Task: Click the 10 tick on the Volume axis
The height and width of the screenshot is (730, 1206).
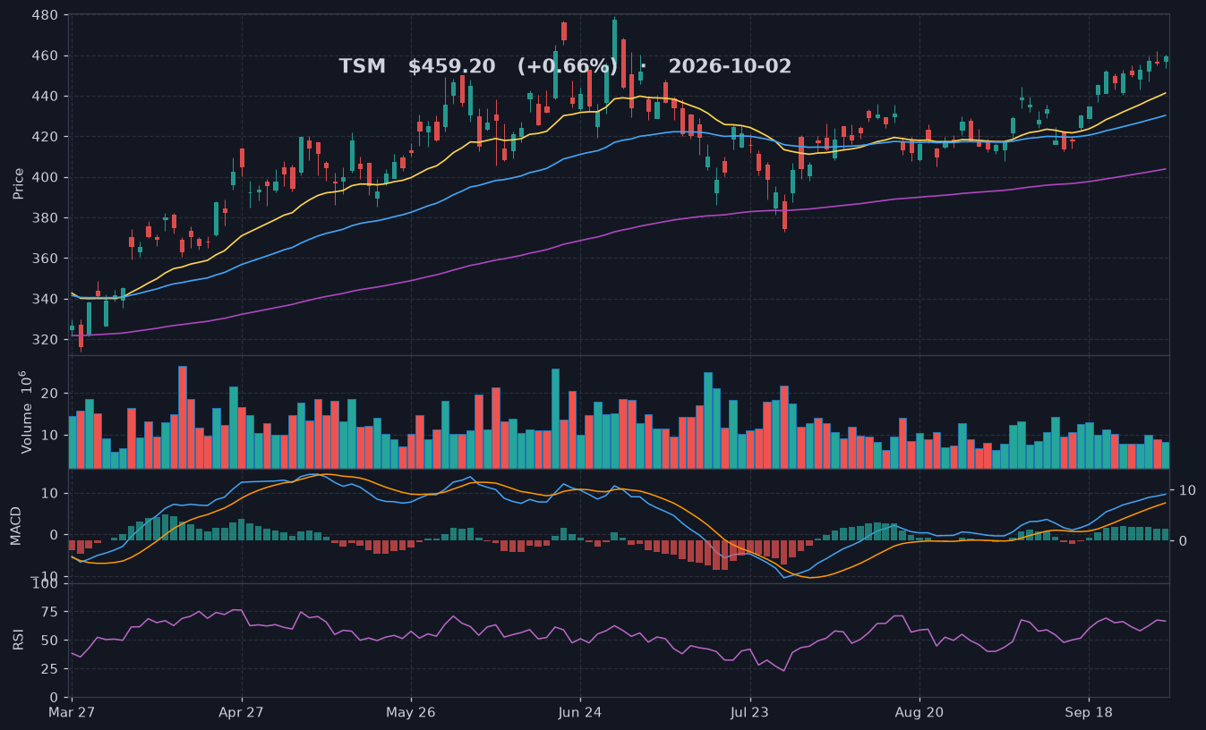Action: pos(50,436)
